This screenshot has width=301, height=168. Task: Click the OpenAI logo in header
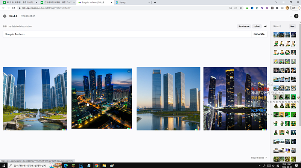[5, 16]
